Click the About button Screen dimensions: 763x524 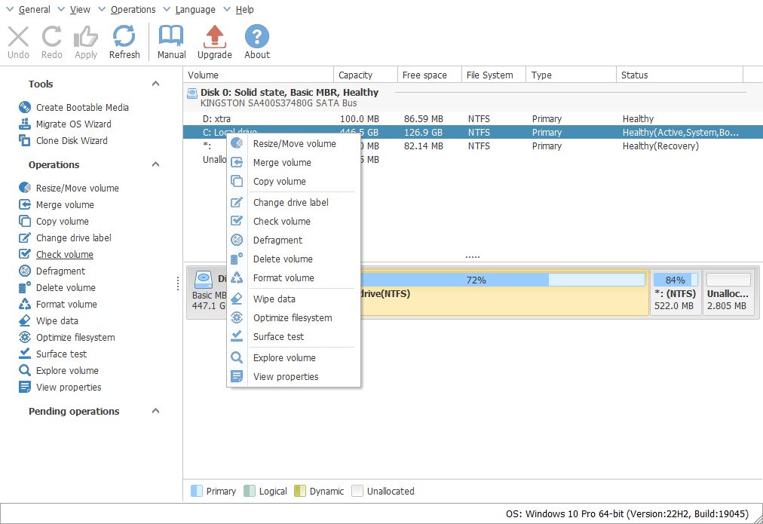click(256, 41)
